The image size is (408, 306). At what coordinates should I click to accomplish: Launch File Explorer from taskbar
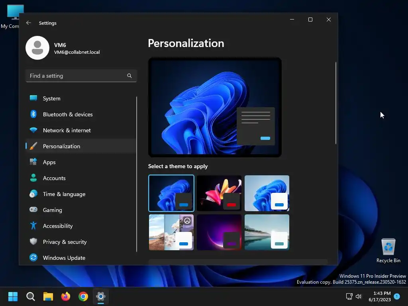(x=48, y=296)
